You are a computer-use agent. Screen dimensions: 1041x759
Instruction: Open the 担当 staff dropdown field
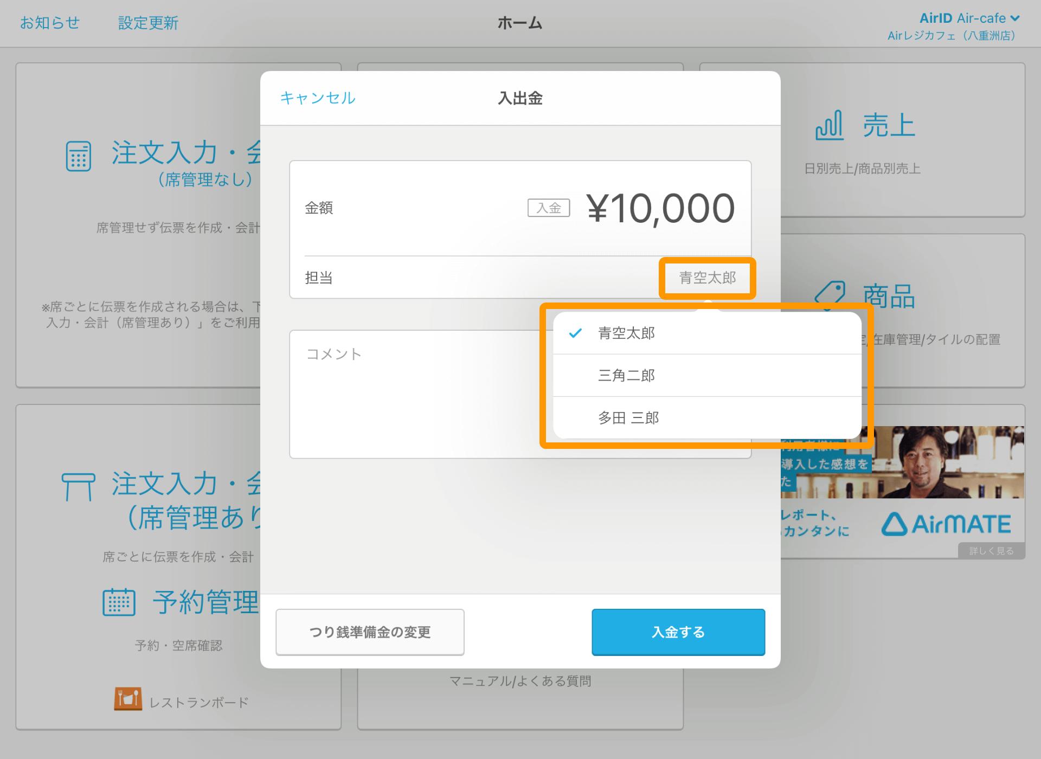(707, 278)
